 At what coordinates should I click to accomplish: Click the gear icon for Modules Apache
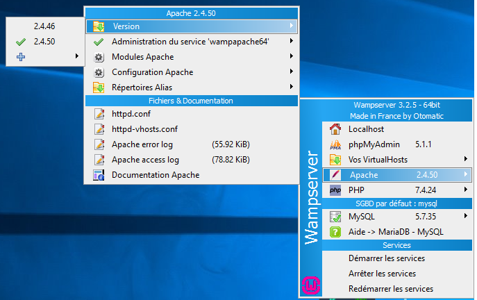point(99,57)
